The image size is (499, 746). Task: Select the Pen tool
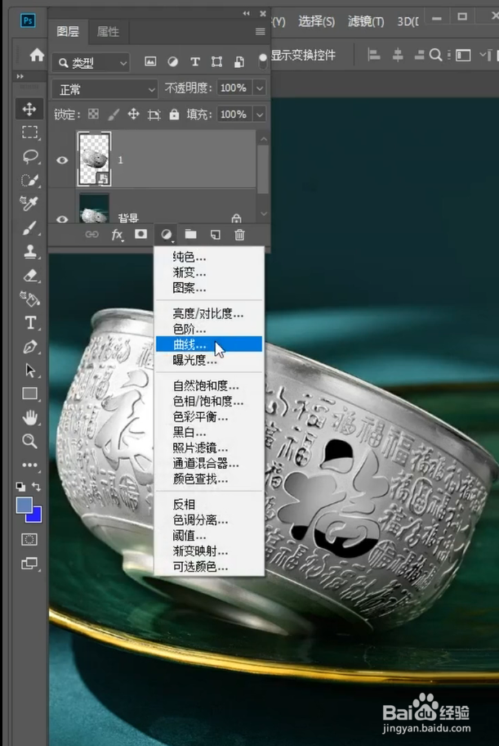click(29, 346)
